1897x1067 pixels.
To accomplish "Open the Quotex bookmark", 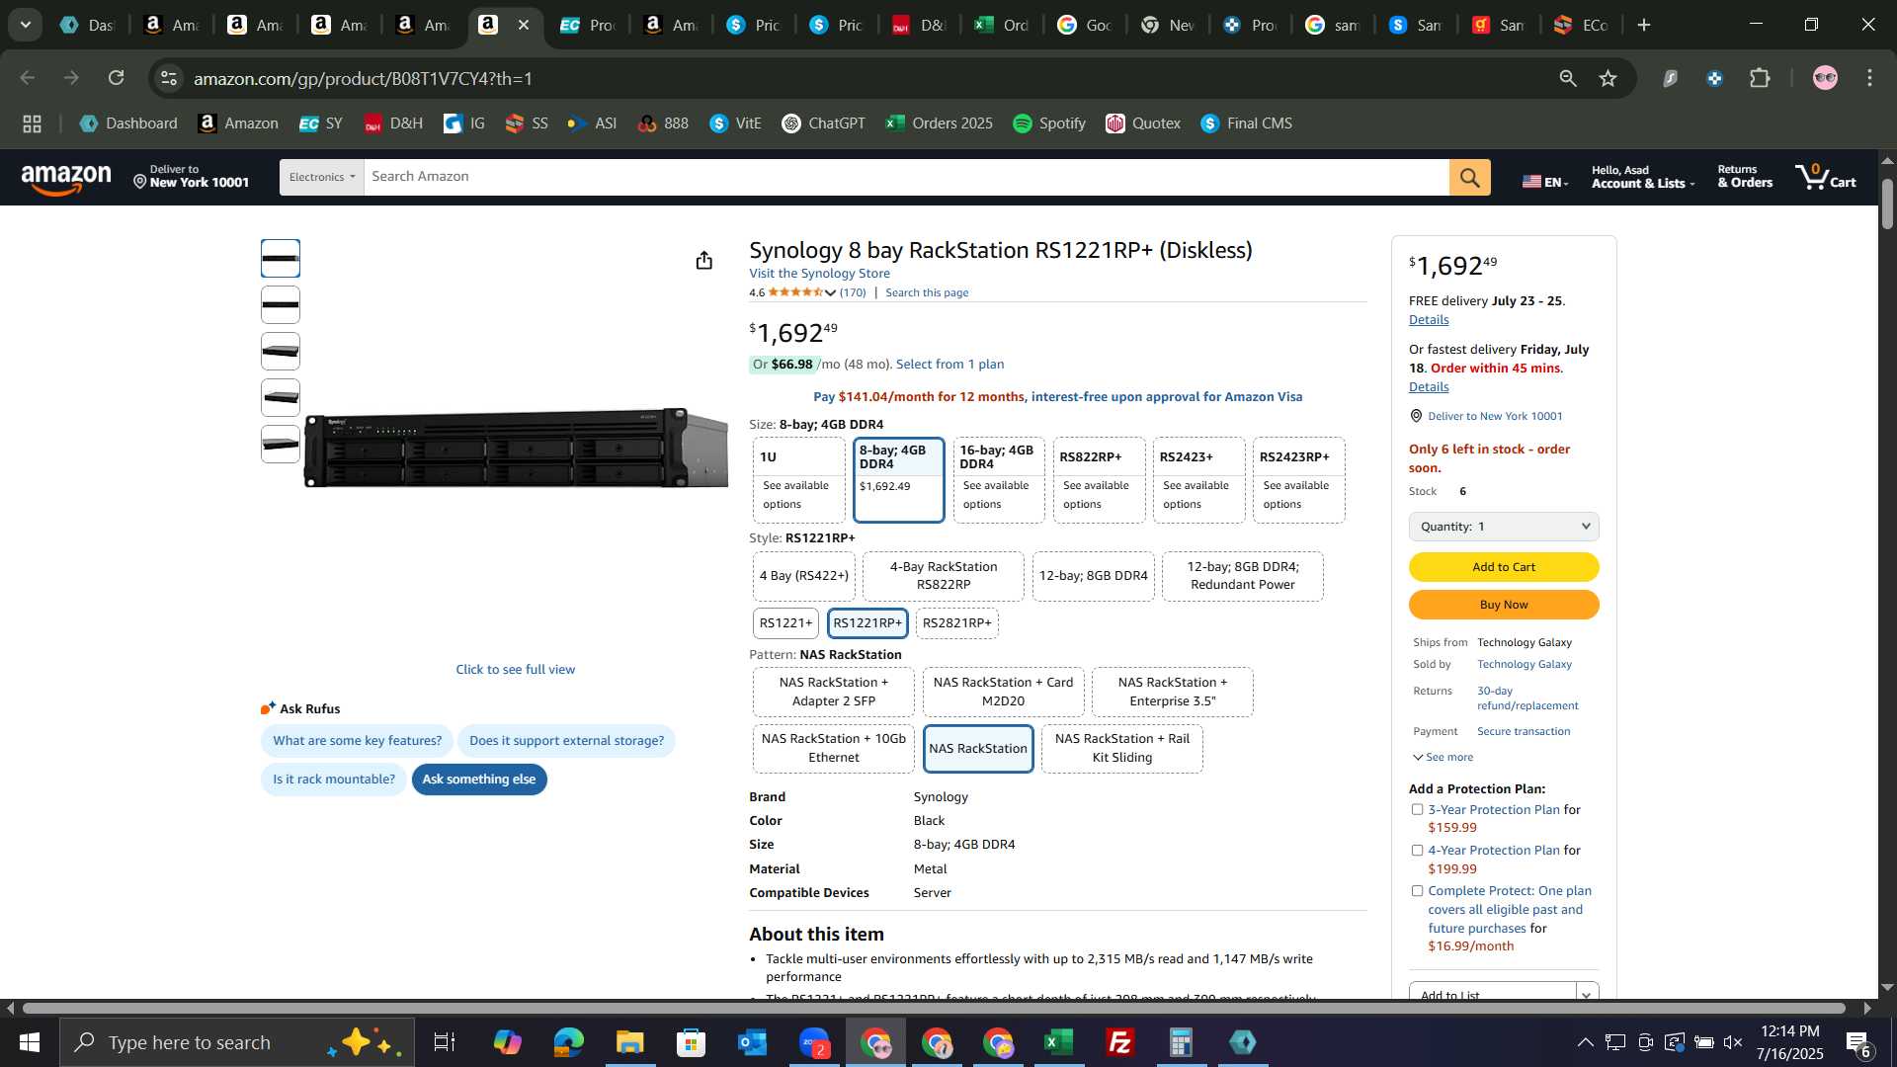I will click(1143, 123).
